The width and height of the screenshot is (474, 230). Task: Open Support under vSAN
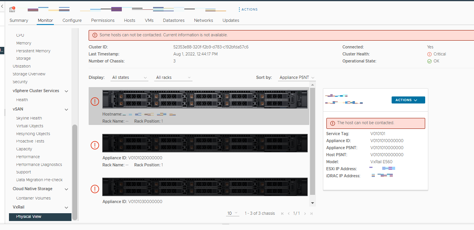(x=23, y=172)
